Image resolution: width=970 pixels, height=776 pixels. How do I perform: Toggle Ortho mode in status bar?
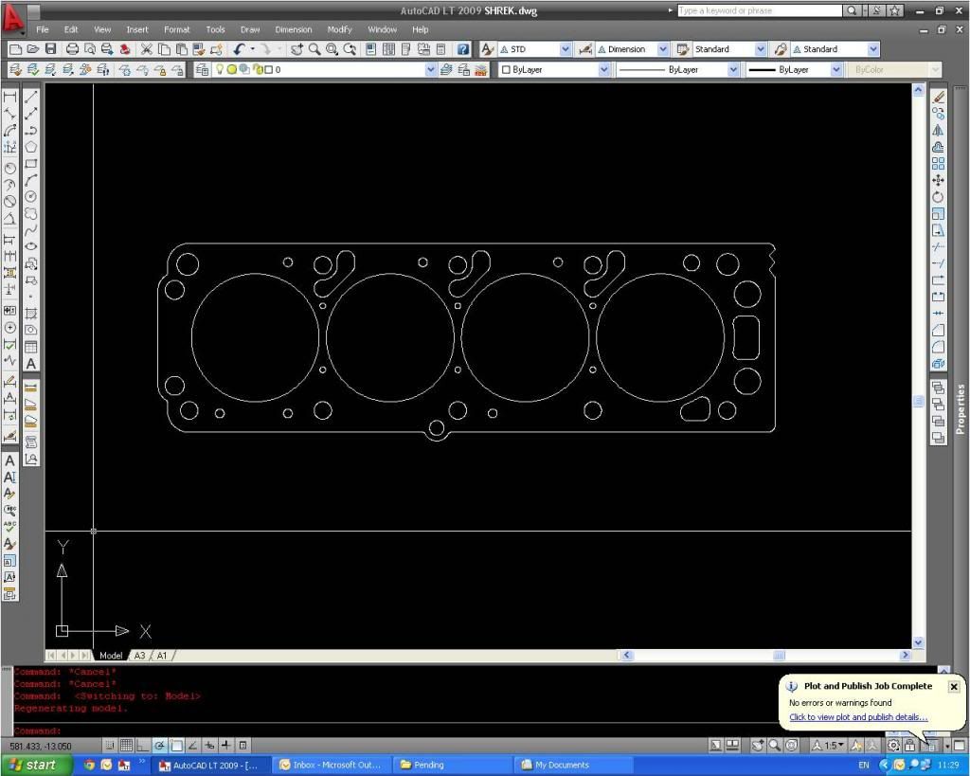[142, 746]
